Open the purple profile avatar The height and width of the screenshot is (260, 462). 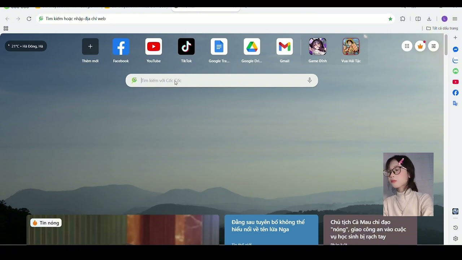[x=444, y=19]
